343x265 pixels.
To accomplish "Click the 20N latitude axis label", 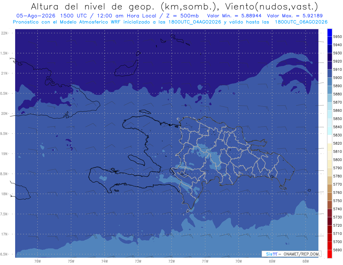I will [5, 114].
